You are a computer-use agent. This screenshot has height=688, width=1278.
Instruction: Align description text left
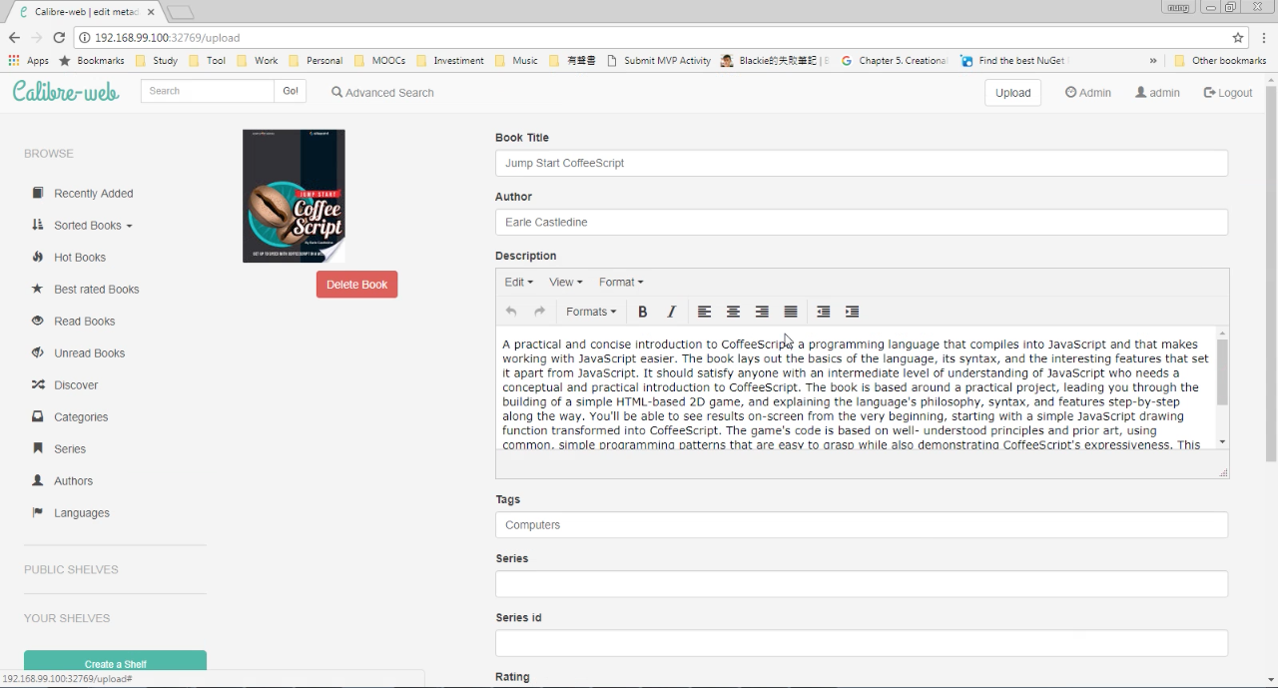(704, 312)
